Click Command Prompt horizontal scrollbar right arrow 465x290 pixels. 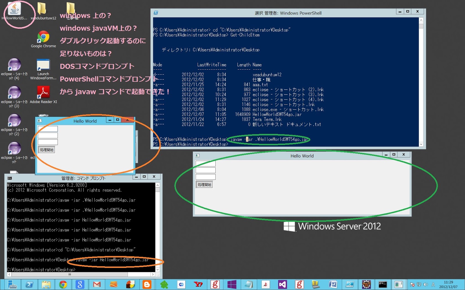coord(153,274)
